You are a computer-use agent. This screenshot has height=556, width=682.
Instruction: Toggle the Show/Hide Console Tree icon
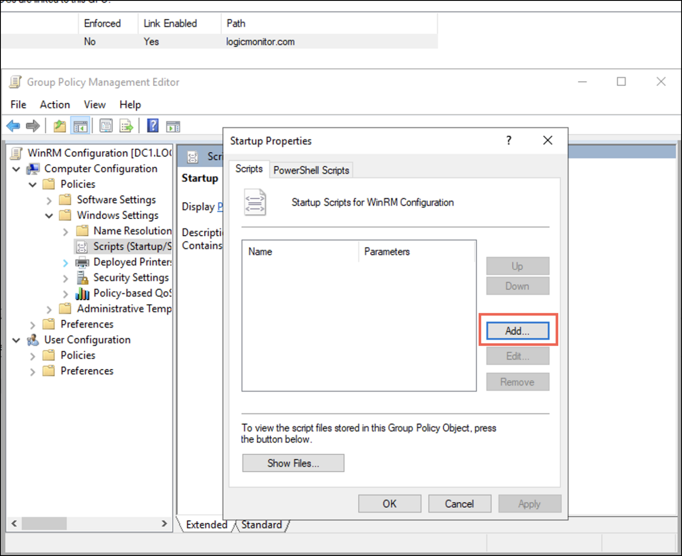click(80, 126)
